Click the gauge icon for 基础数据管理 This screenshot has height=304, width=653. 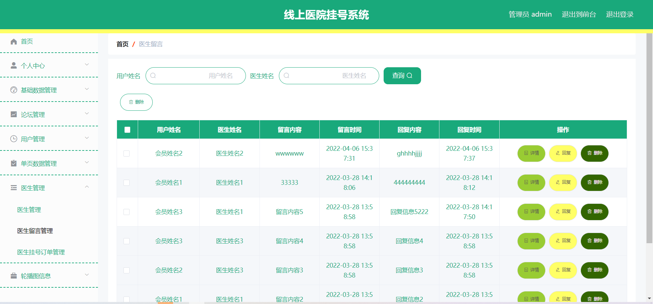pyautogui.click(x=14, y=90)
